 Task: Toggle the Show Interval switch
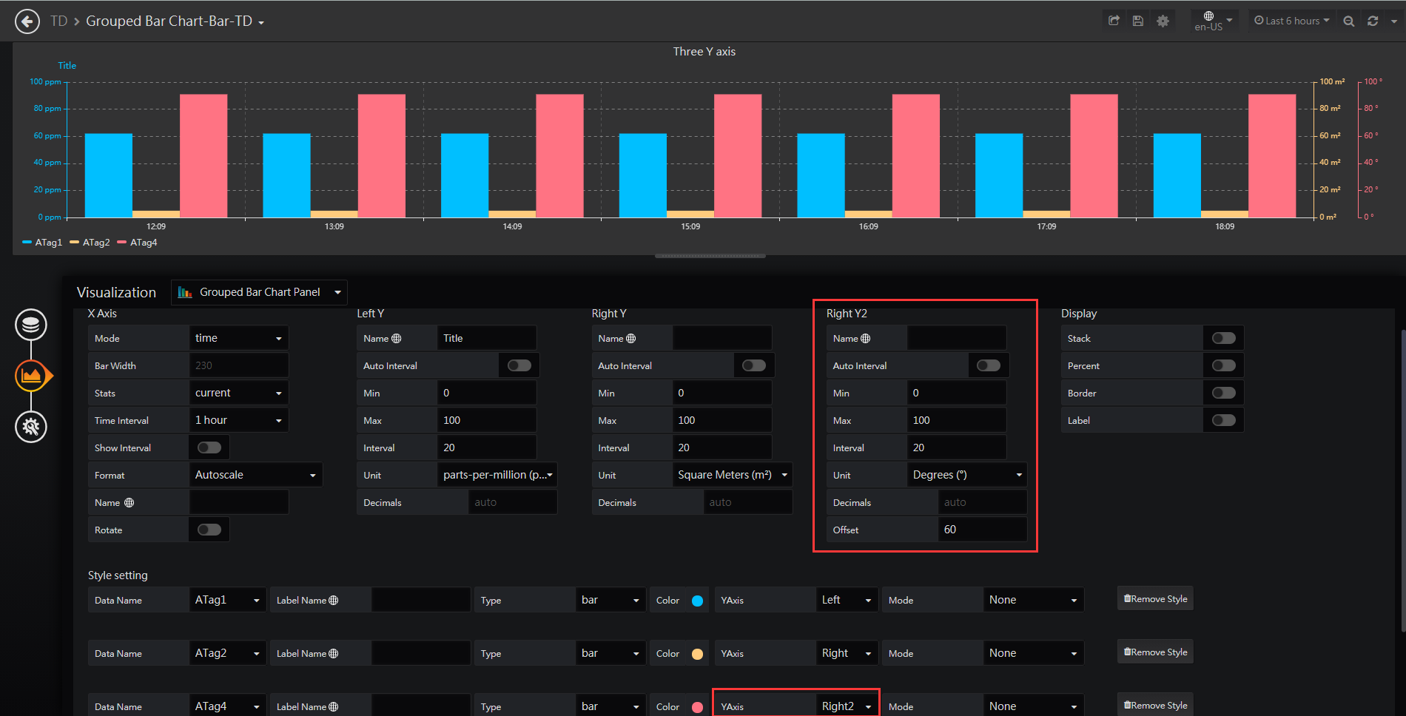[x=209, y=447]
